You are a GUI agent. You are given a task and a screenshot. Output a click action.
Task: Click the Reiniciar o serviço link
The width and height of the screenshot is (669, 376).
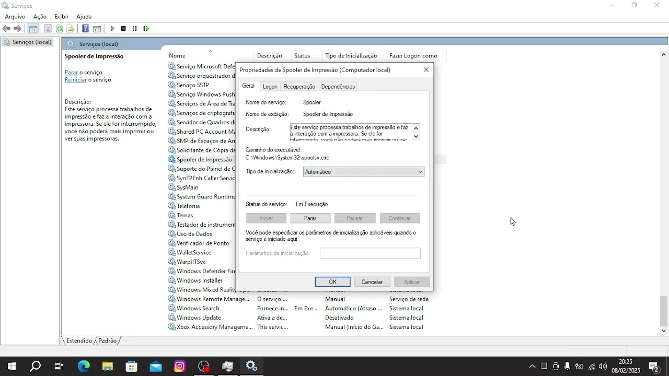pyautogui.click(x=76, y=80)
